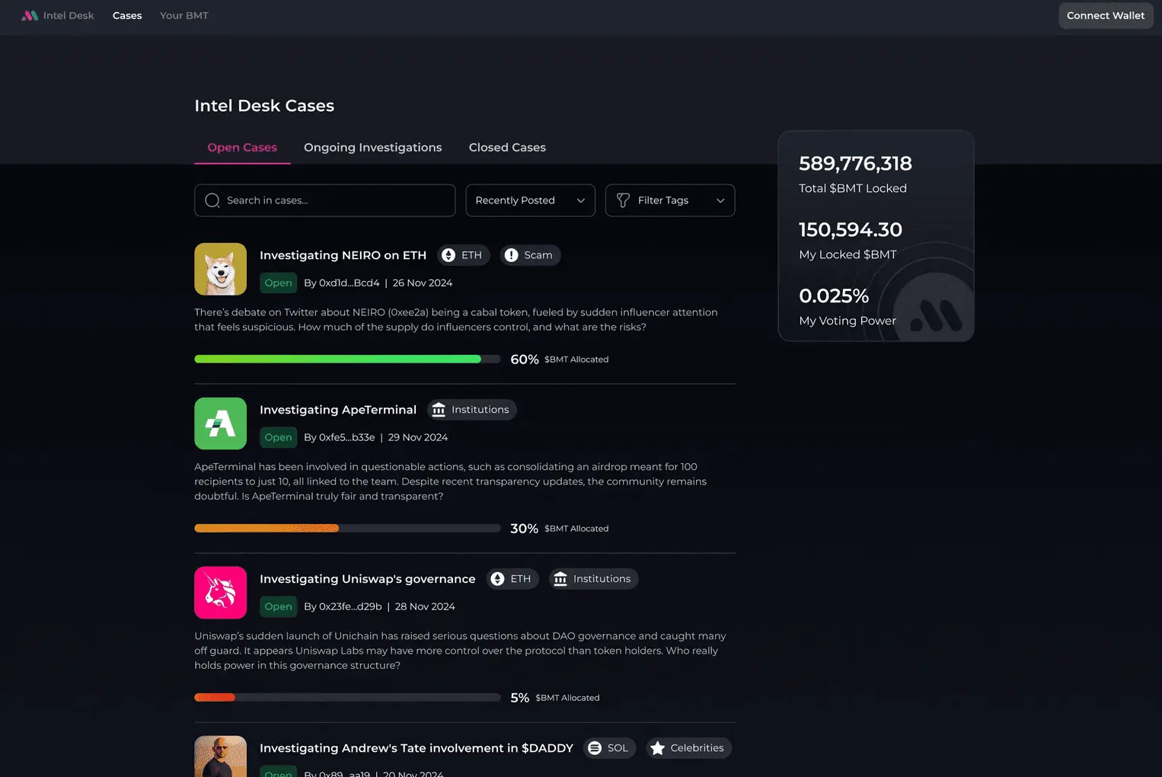Open the ApeTerminal green logo thumbnail
1162x777 pixels.
click(220, 424)
